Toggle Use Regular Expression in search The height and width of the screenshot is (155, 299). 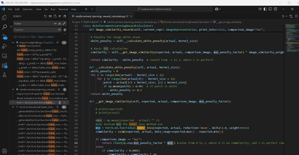[64, 23]
